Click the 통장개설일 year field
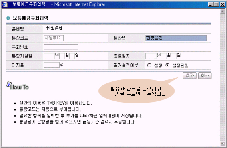Screen dimensions: 227x148 click(x=49, y=56)
